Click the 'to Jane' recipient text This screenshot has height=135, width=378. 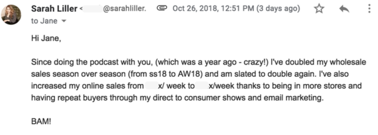[x=44, y=21]
